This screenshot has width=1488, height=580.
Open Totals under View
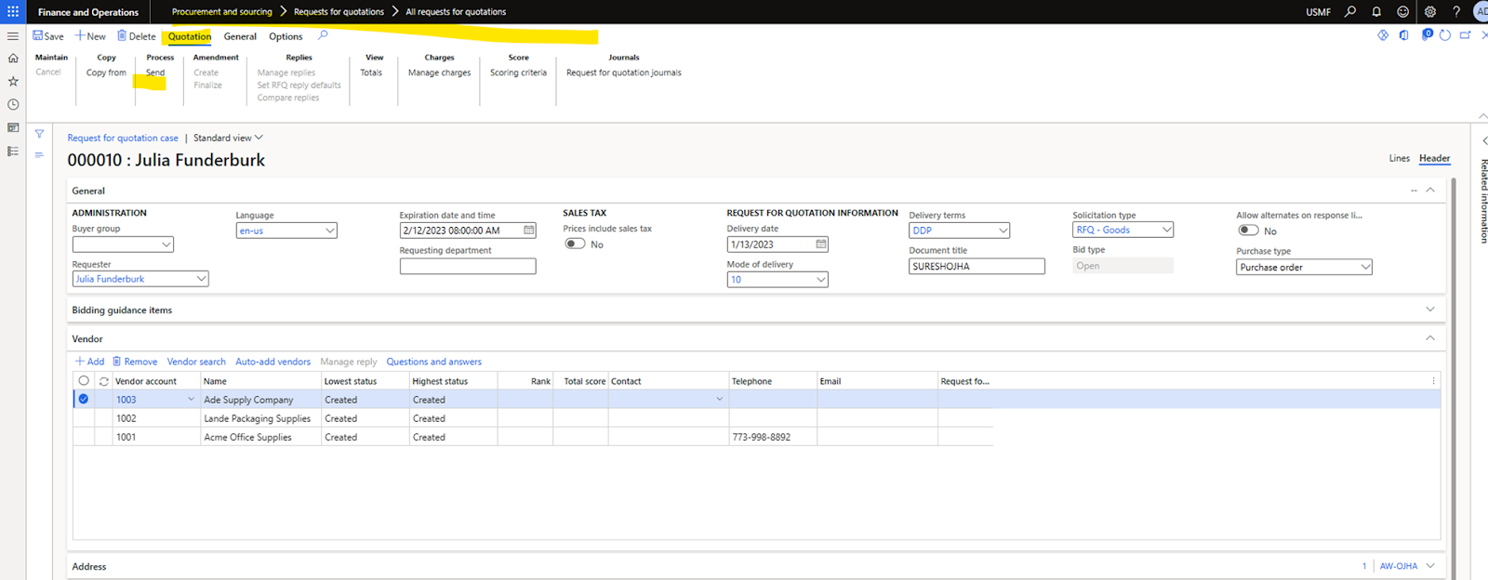371,72
